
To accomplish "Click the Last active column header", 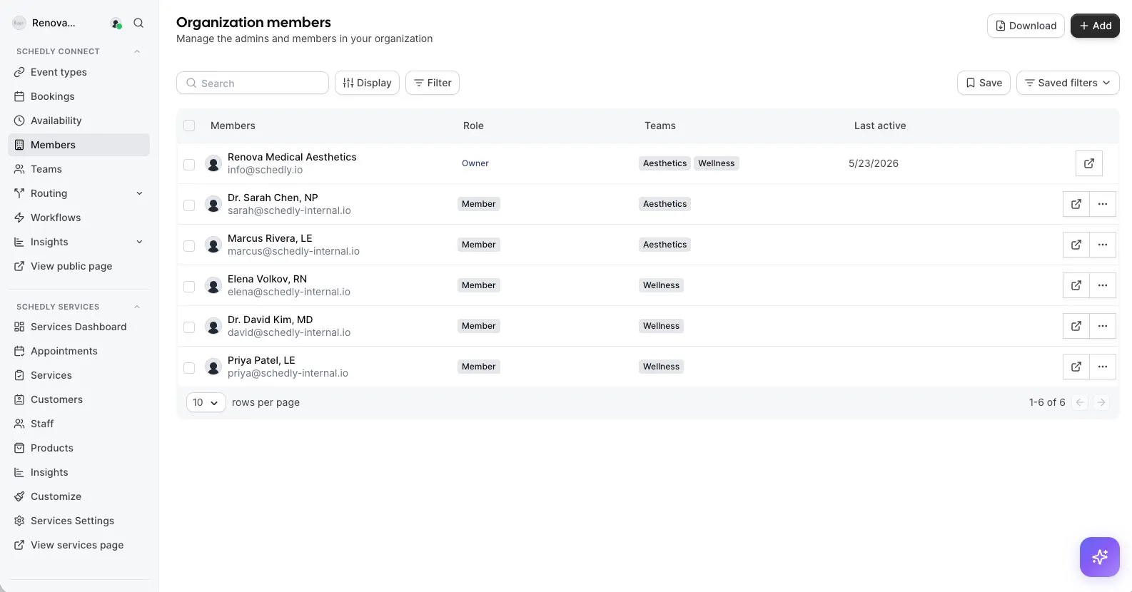I will (x=880, y=126).
